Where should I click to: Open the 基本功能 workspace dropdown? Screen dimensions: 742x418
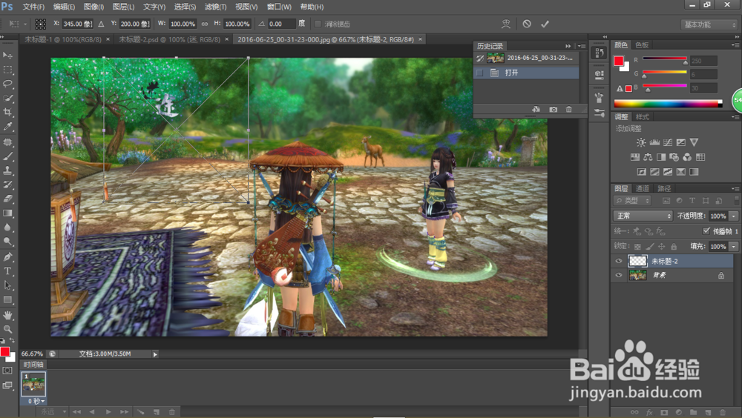coord(709,24)
